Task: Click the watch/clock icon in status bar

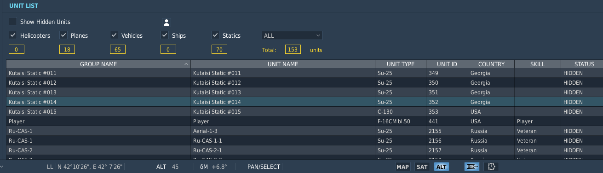Action: tap(491, 167)
